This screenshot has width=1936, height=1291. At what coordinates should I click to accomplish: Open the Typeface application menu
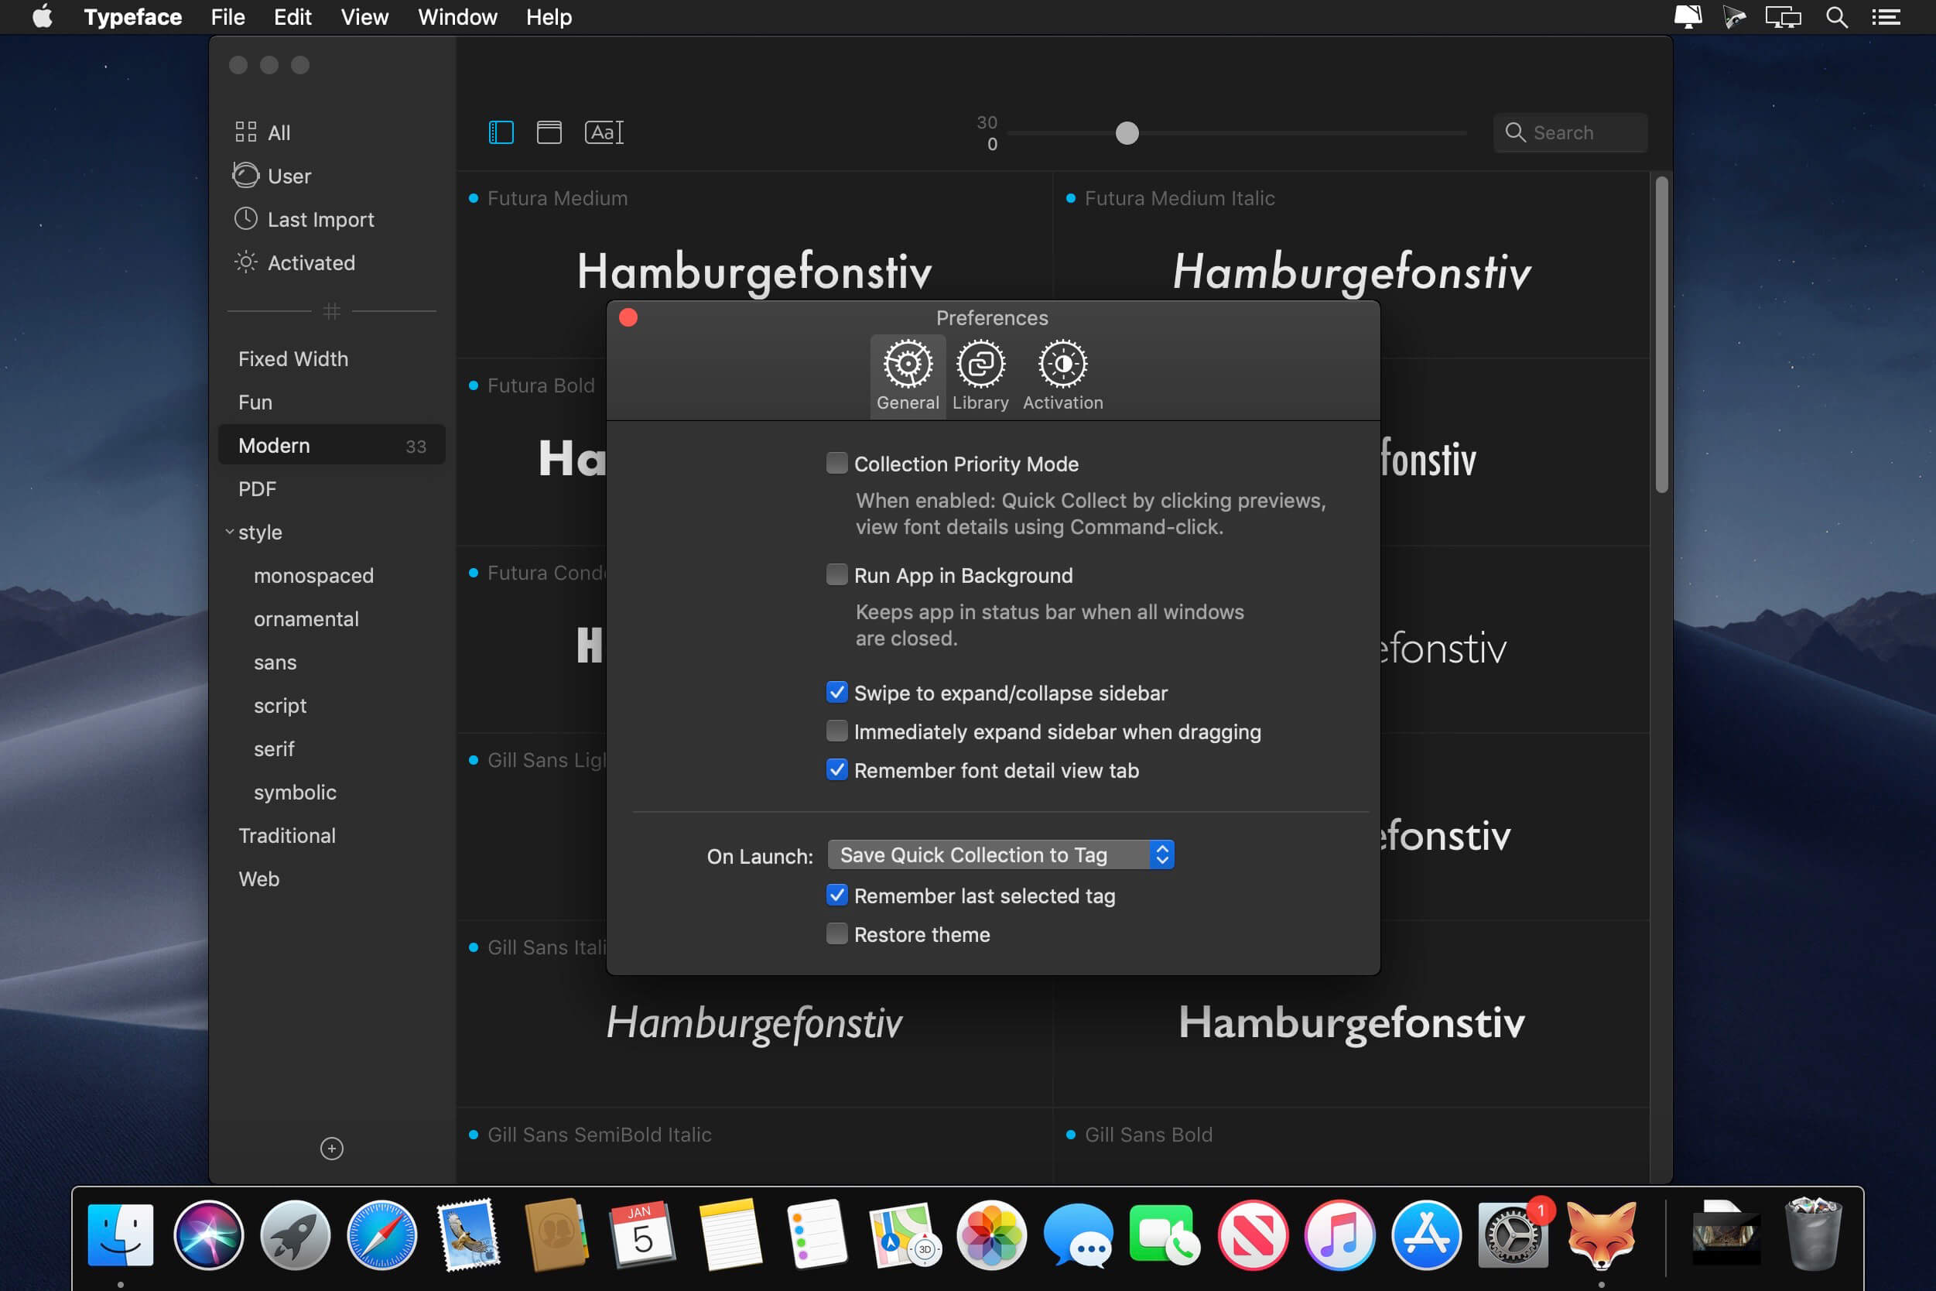132,17
